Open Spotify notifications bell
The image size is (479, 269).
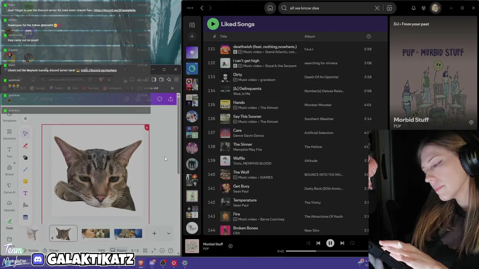(414, 8)
